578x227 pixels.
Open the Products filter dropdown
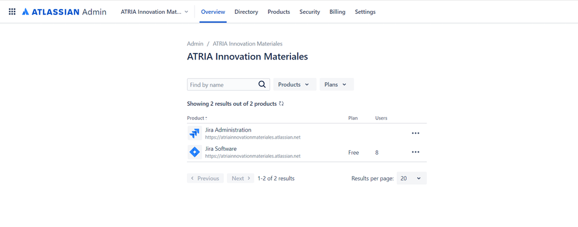pos(294,84)
